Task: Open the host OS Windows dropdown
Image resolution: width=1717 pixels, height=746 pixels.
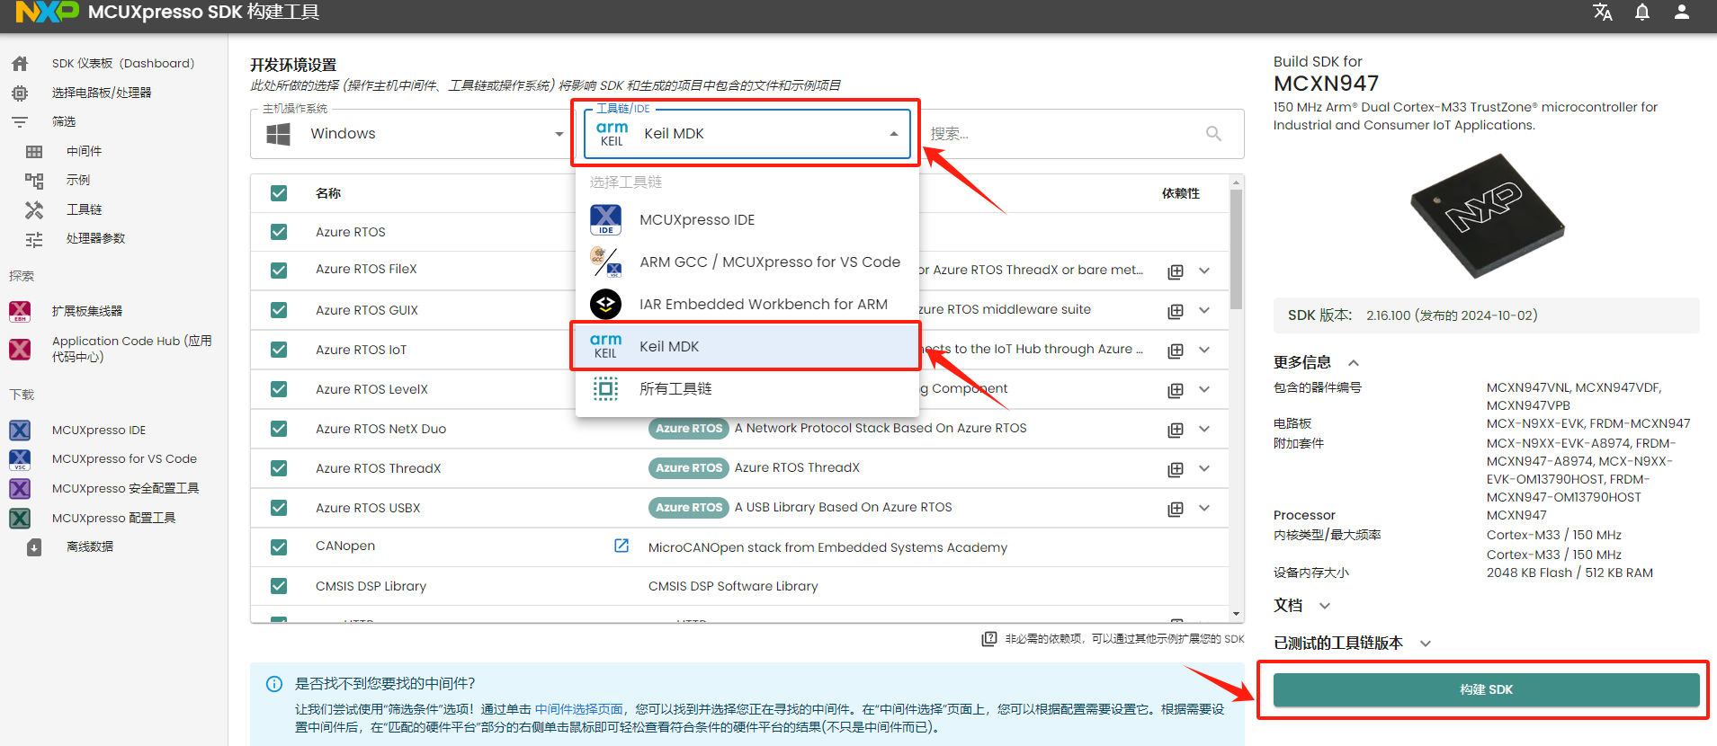Action: pos(411,134)
